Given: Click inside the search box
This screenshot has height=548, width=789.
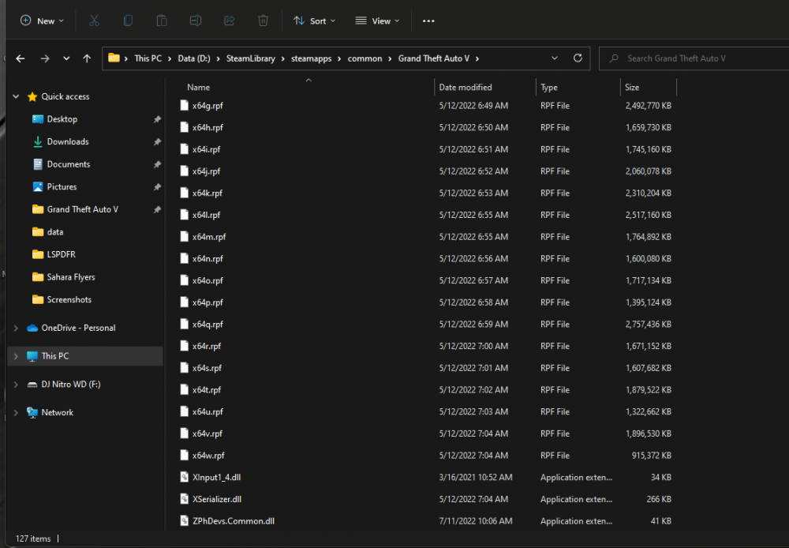Looking at the screenshot, I should pos(694,58).
